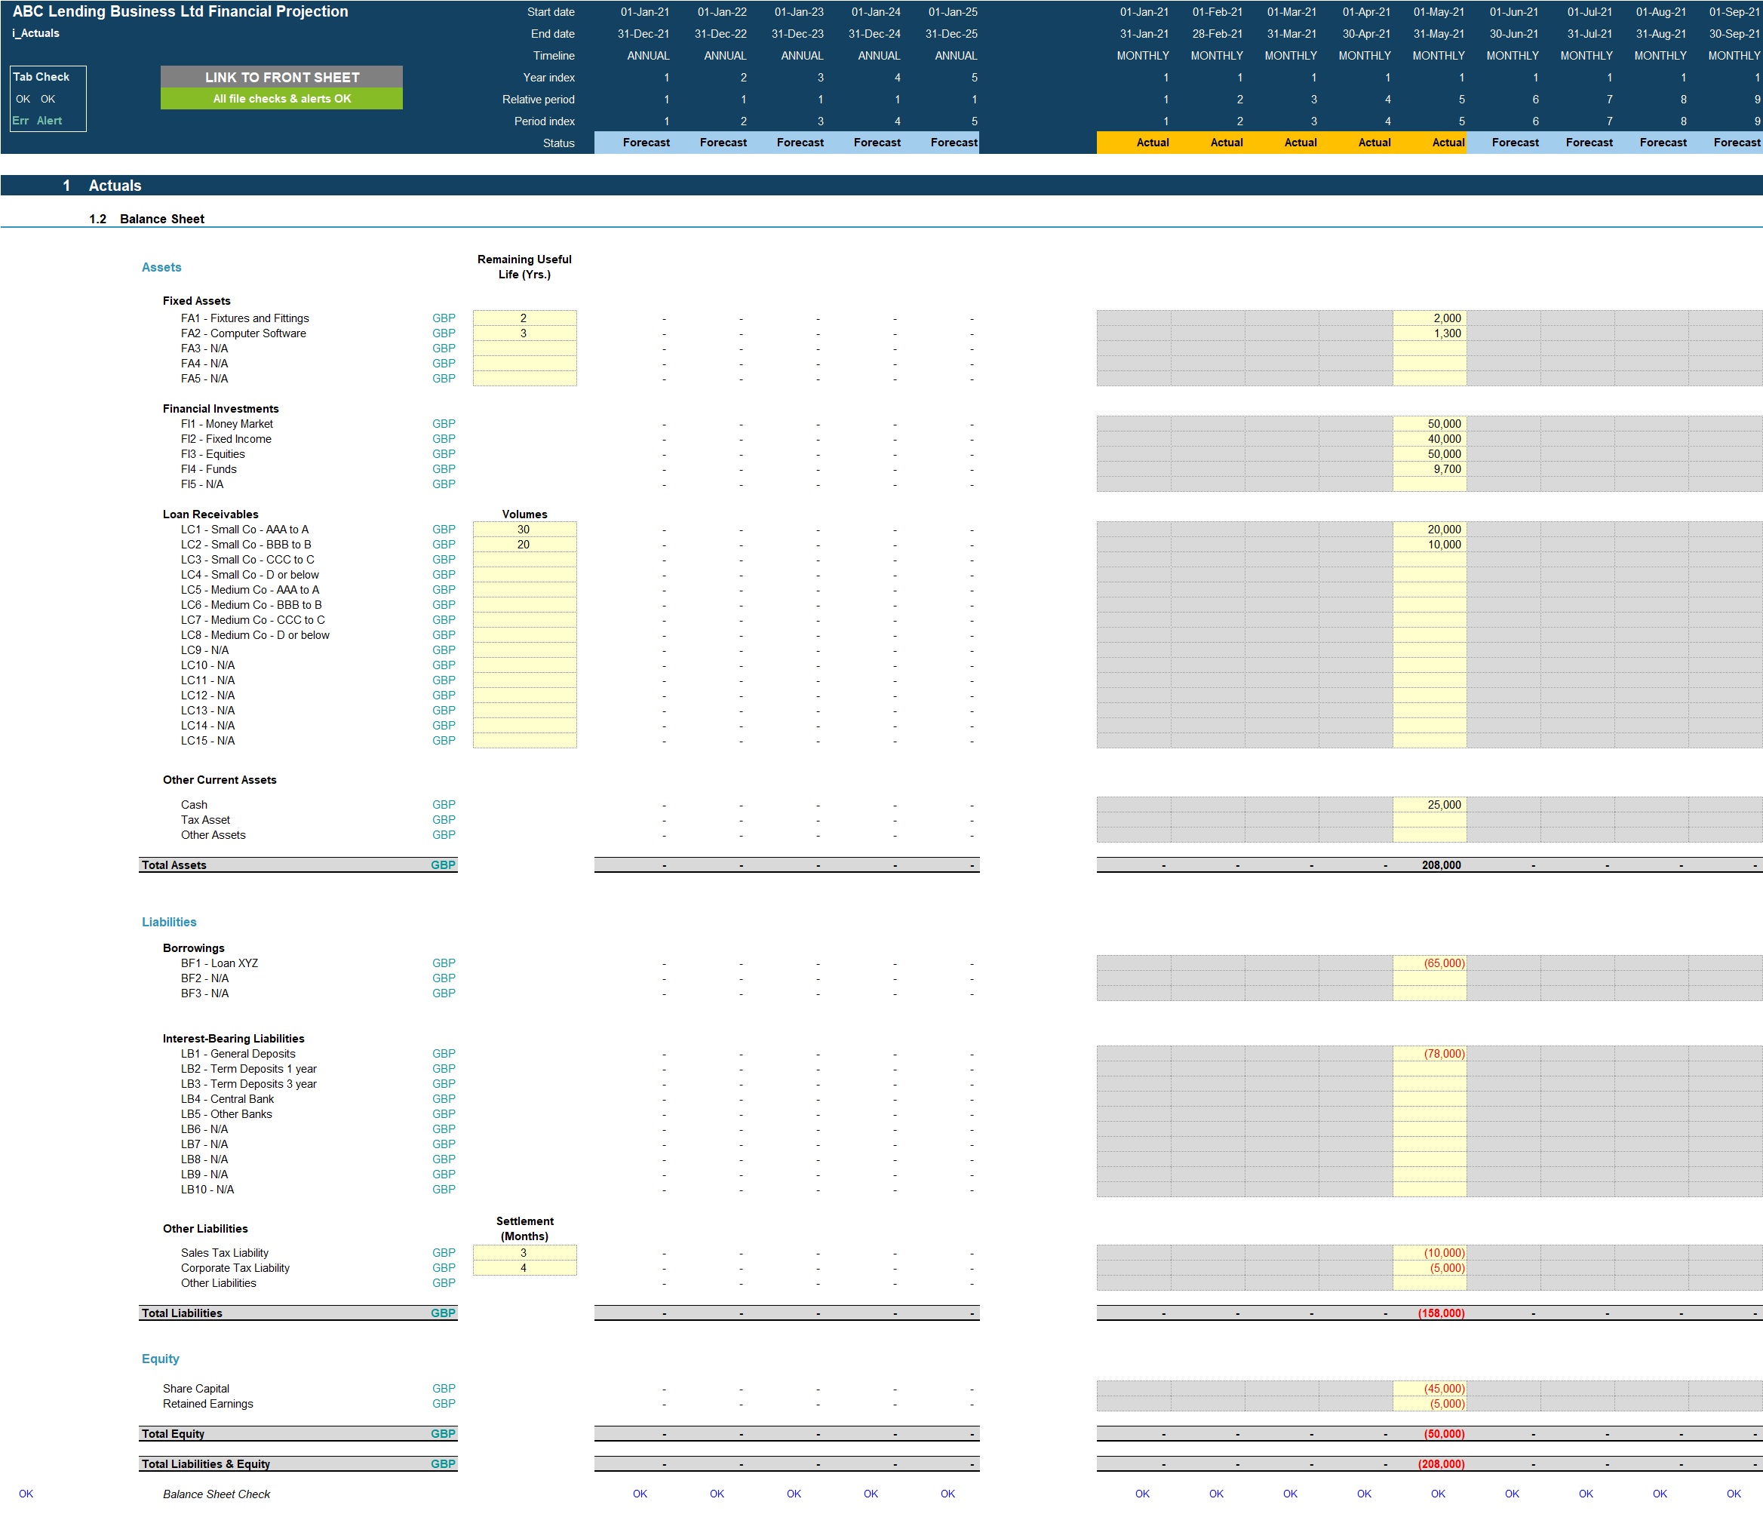Click the Total Assets row label

coord(174,865)
